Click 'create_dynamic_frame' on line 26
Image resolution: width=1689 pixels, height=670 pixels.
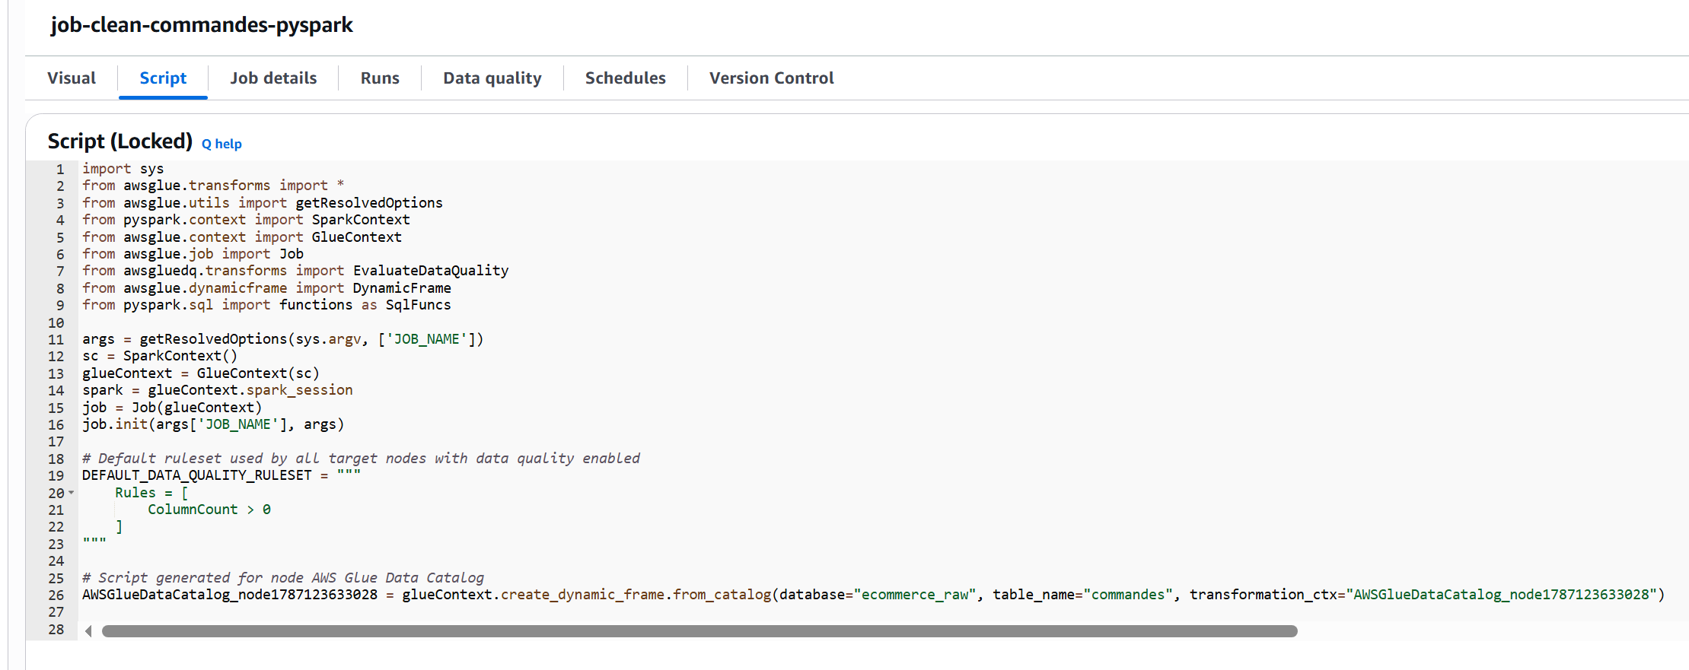point(582,595)
